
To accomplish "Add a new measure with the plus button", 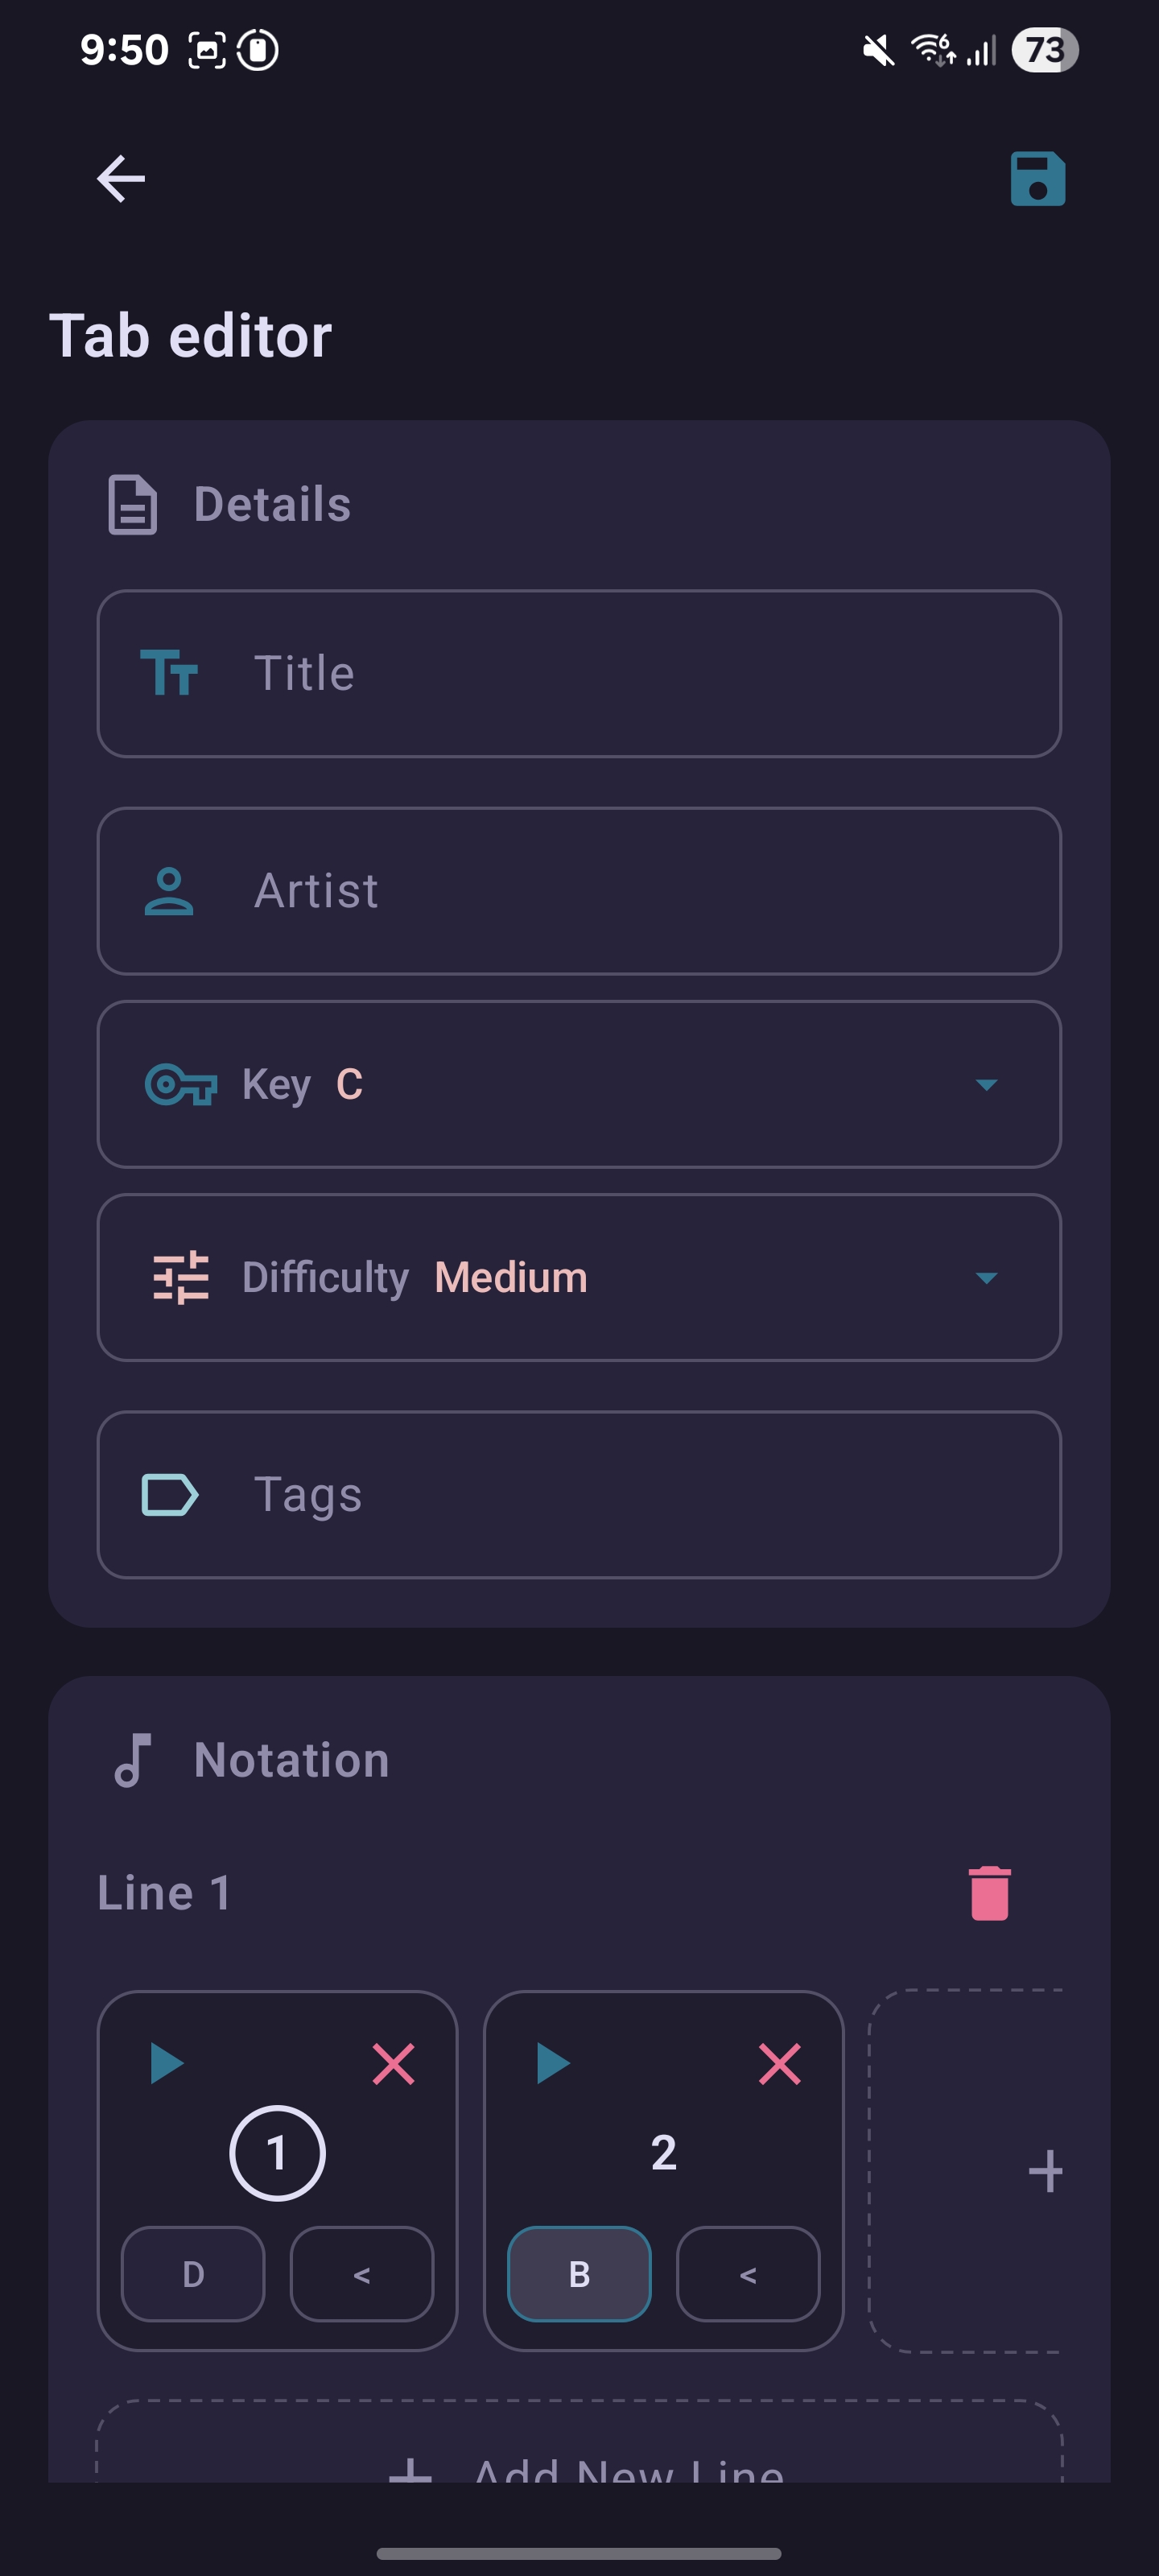I will [x=1047, y=2170].
